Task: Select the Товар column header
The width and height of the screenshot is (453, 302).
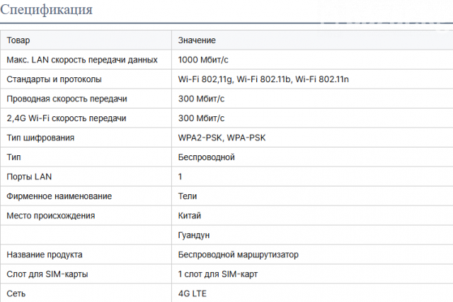Action: (x=18, y=41)
